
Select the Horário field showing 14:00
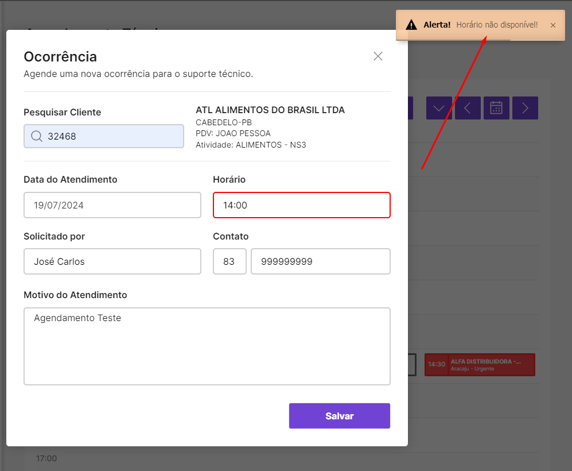pos(301,205)
